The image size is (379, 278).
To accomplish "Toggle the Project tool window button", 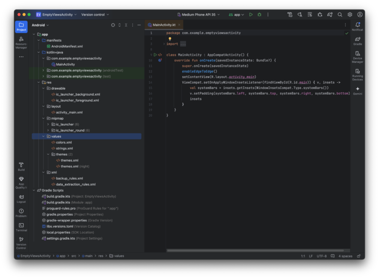I will [21, 26].
